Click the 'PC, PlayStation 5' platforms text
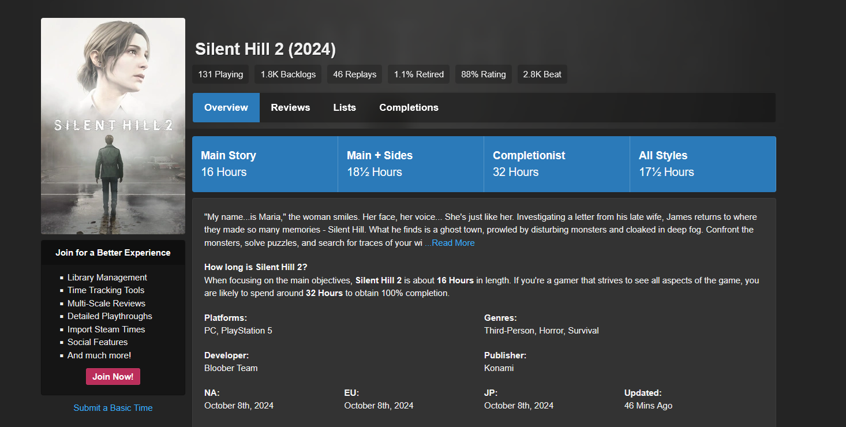Image resolution: width=846 pixels, height=427 pixels. click(238, 331)
